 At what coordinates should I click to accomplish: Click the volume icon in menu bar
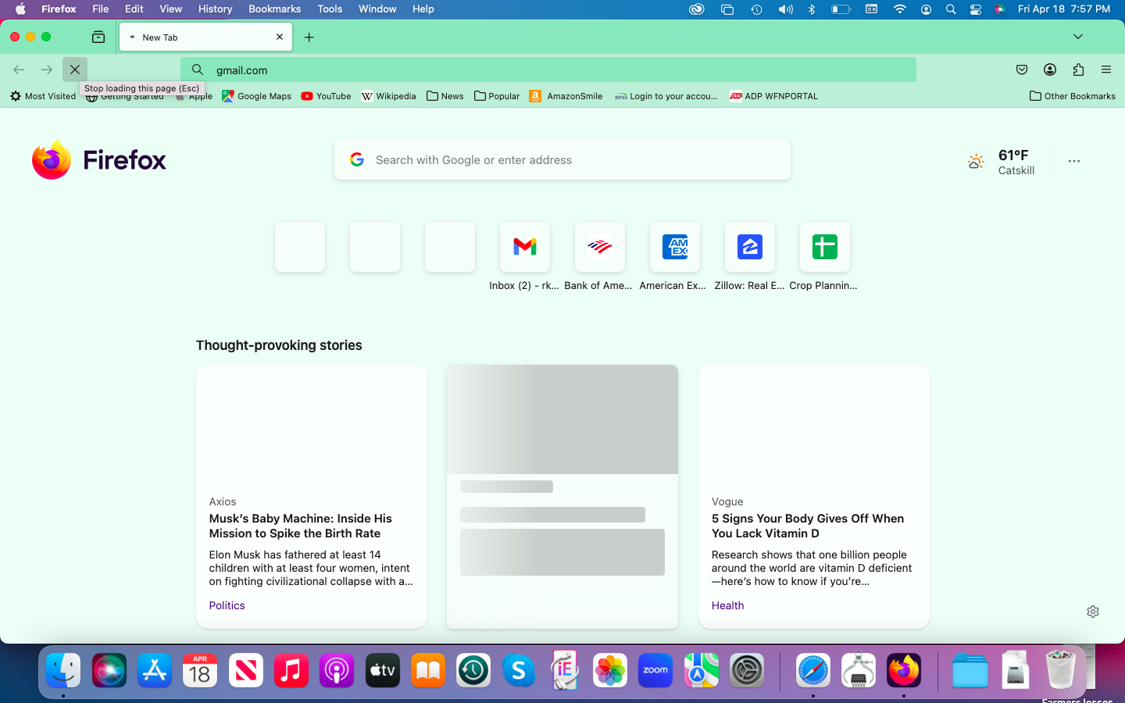pos(785,9)
